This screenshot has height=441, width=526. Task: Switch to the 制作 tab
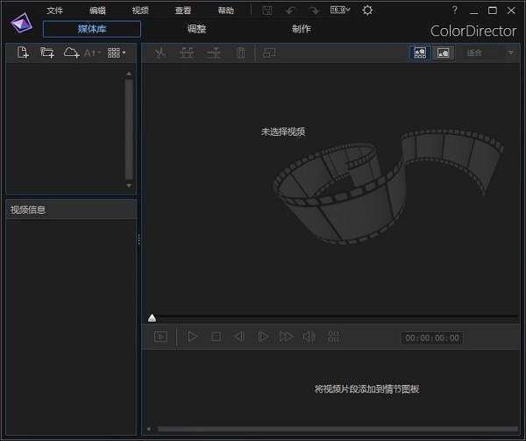(x=302, y=29)
